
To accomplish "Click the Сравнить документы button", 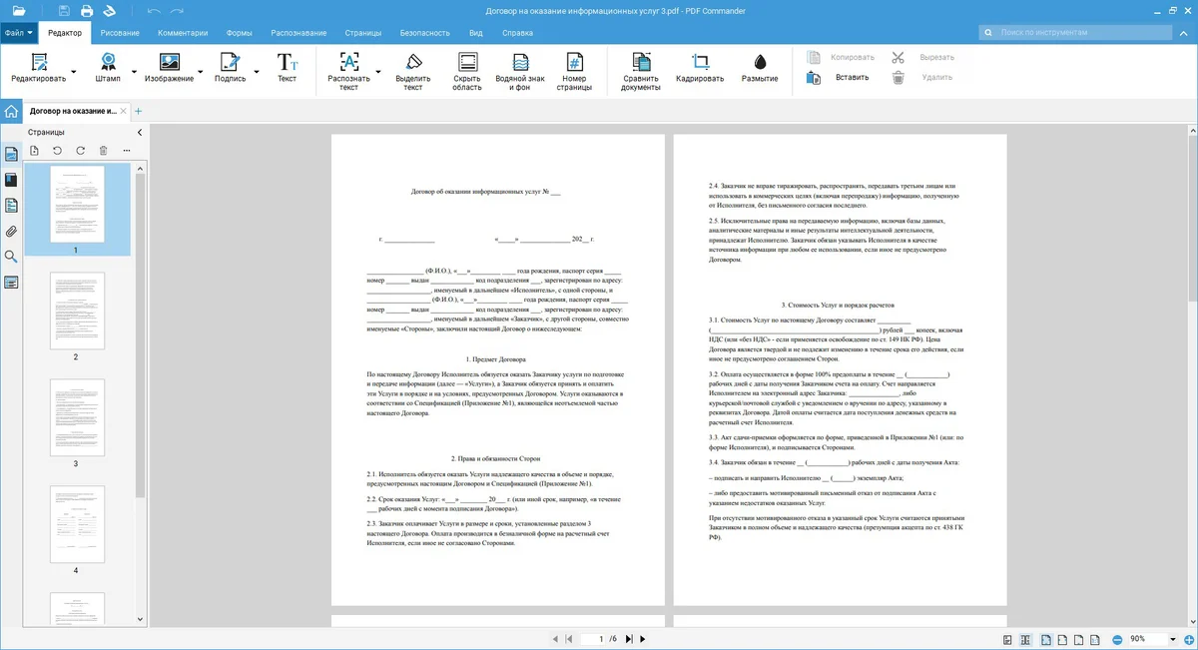I will pos(641,69).
